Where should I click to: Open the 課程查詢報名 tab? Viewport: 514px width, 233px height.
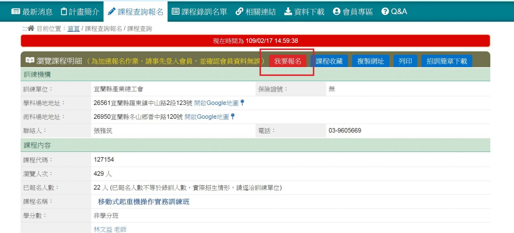click(x=136, y=12)
